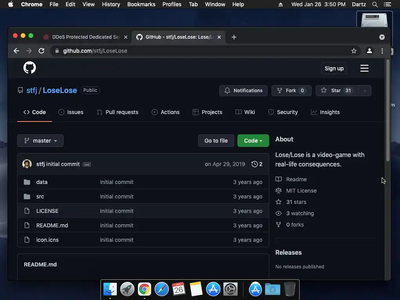Open the stfj owner link
This screenshot has height=300, width=400.
pyautogui.click(x=32, y=90)
